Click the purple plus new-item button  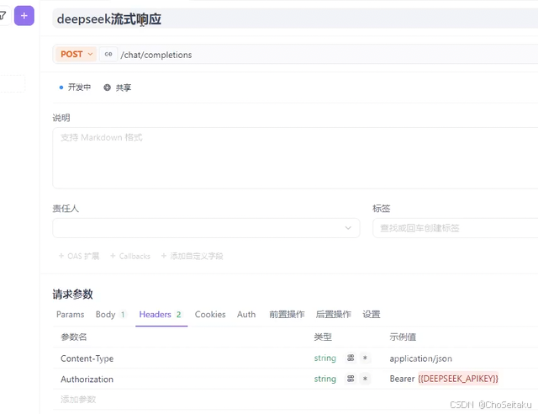tap(24, 15)
